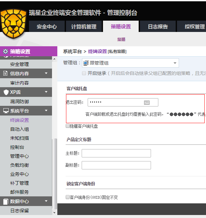Viewport: 206px width, 218px height.
Task: Click sidebar scrollbar up arrow
Action: 54,59
